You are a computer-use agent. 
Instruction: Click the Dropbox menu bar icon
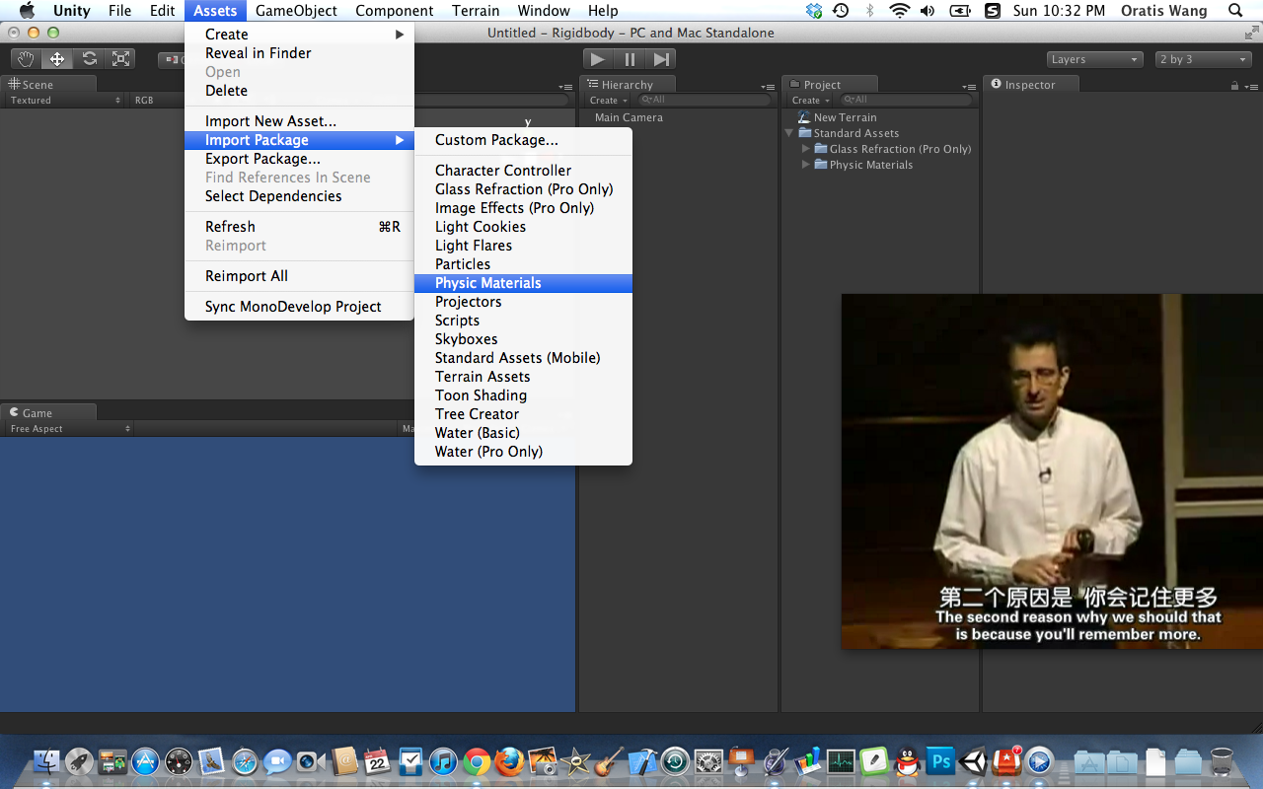tap(814, 11)
